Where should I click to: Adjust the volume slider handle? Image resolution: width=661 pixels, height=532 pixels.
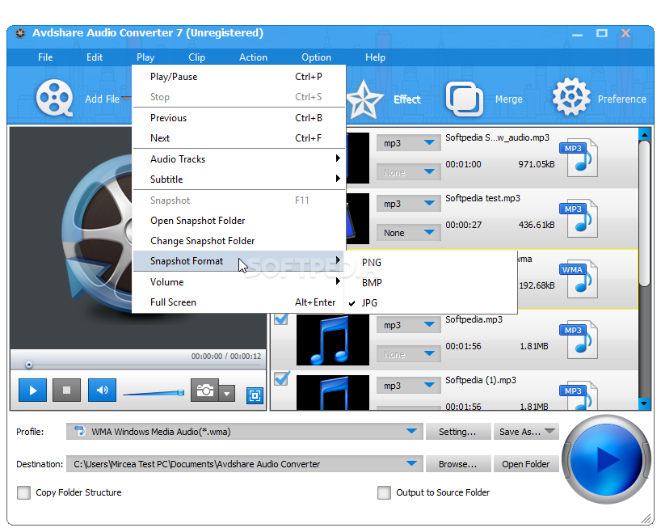pos(181,393)
